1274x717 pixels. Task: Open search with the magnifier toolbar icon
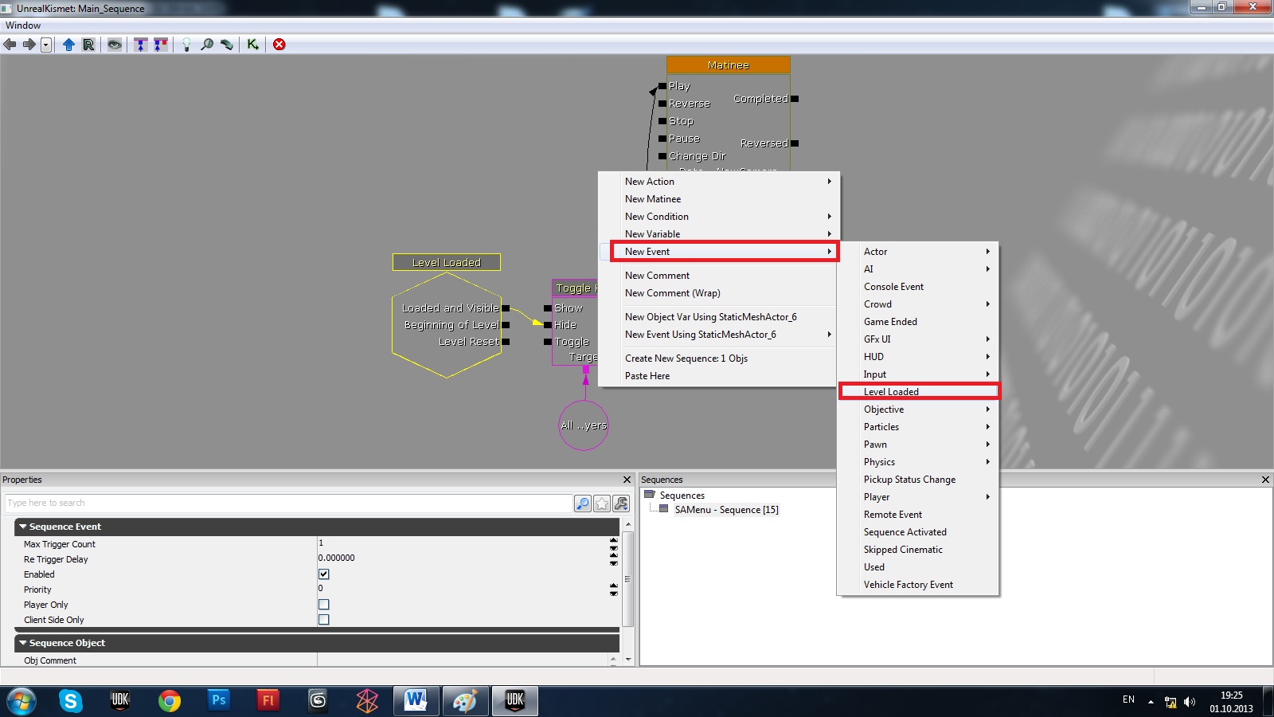(x=207, y=45)
